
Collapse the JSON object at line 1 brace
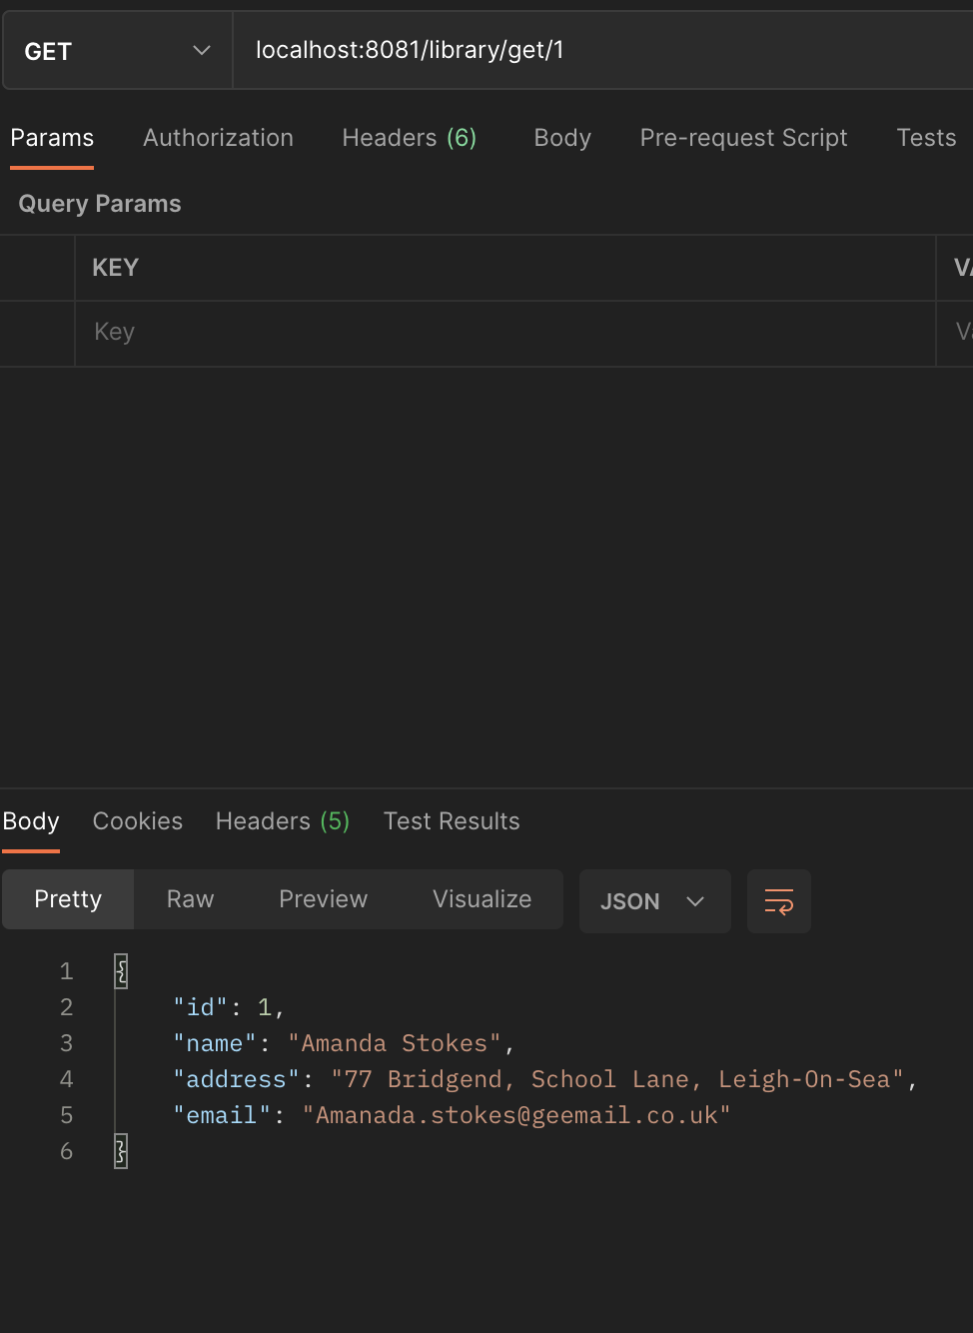[x=121, y=971]
